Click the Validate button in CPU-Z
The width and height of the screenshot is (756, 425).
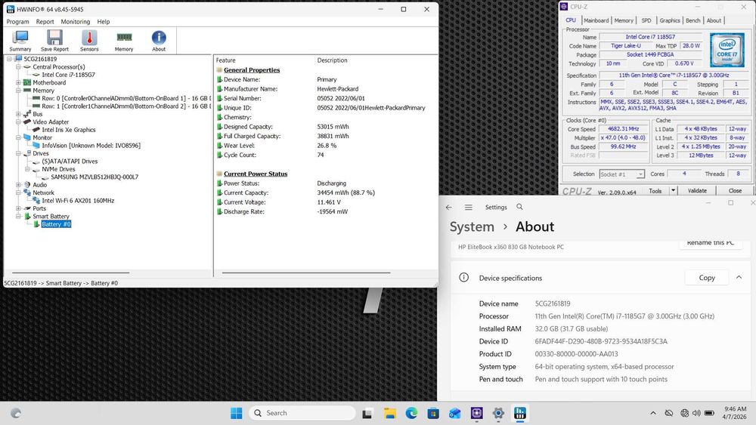point(697,190)
